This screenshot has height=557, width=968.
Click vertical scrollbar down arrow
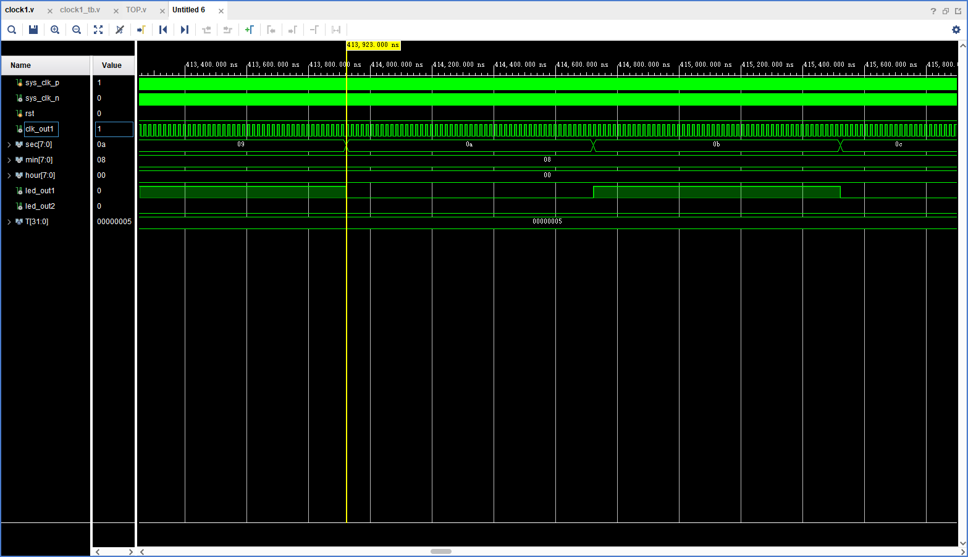coord(962,543)
